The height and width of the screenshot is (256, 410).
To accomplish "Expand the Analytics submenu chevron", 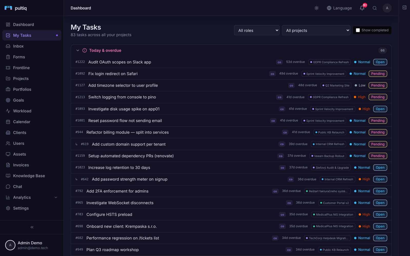I will tap(56, 197).
